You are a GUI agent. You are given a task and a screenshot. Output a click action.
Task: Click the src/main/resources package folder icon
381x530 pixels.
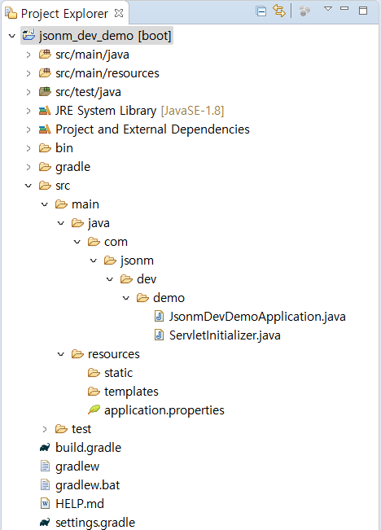(45, 72)
